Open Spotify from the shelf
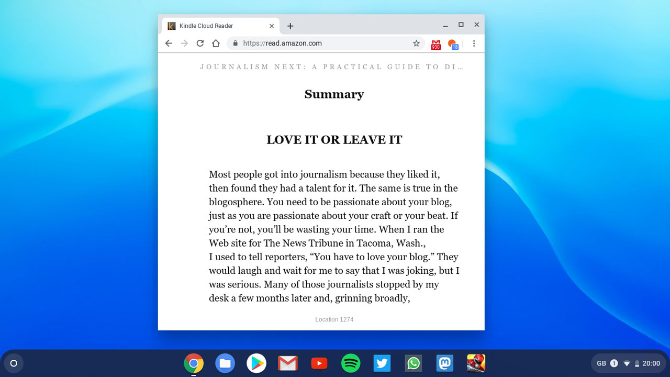 click(x=351, y=363)
